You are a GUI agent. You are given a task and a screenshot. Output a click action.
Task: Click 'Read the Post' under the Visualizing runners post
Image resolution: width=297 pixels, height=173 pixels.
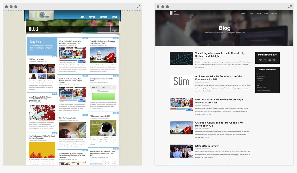click(x=200, y=68)
